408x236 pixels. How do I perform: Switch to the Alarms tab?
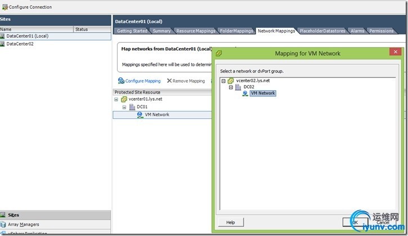point(357,31)
